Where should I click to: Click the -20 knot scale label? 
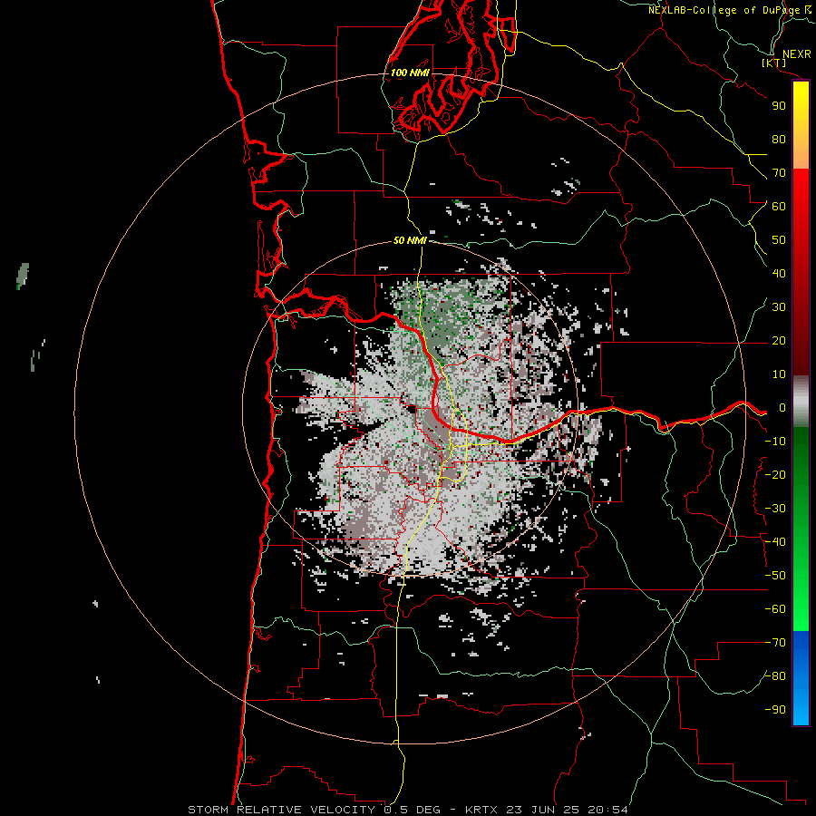[775, 475]
